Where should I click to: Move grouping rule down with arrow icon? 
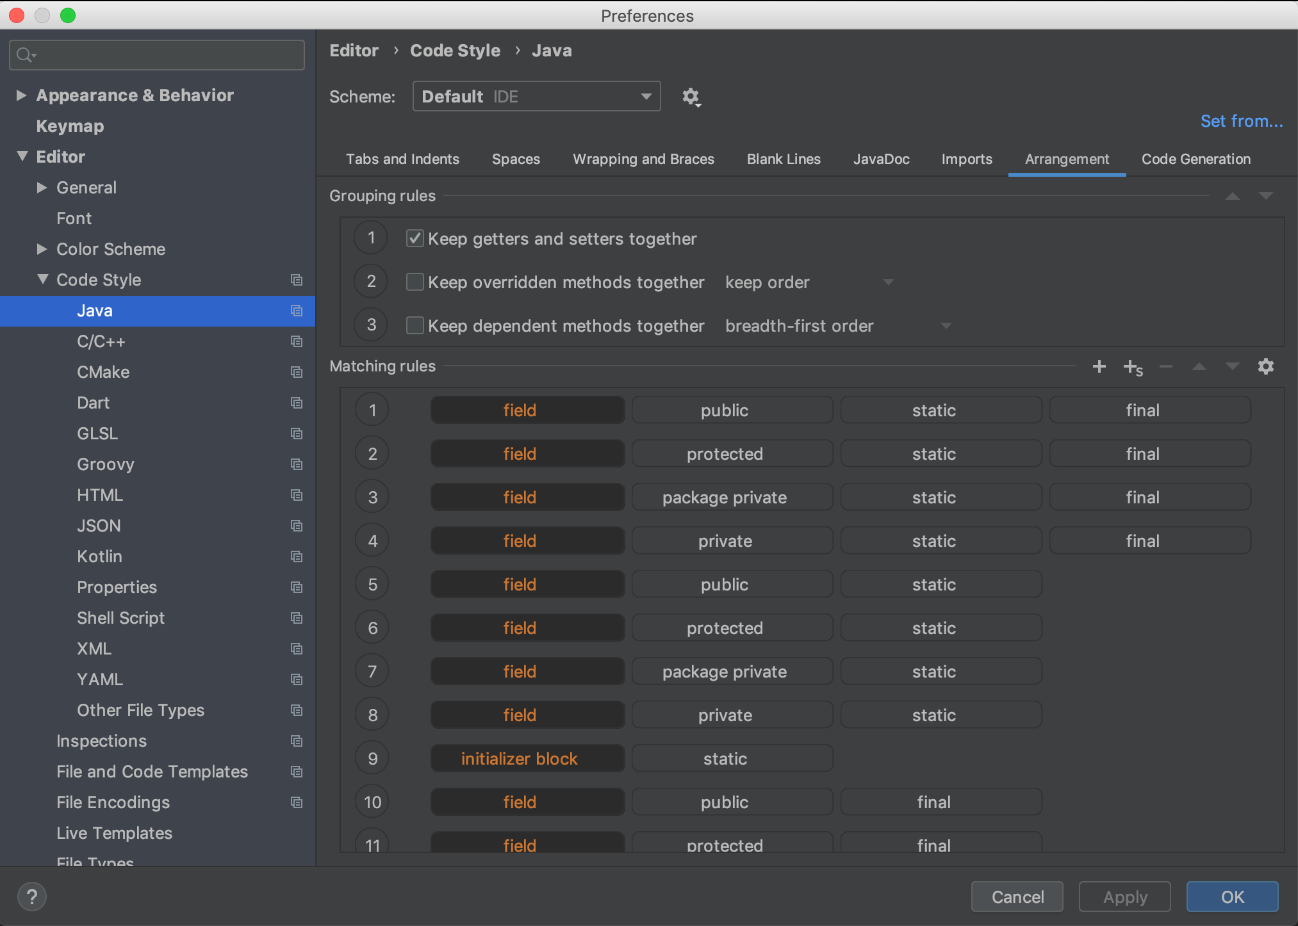[1265, 196]
